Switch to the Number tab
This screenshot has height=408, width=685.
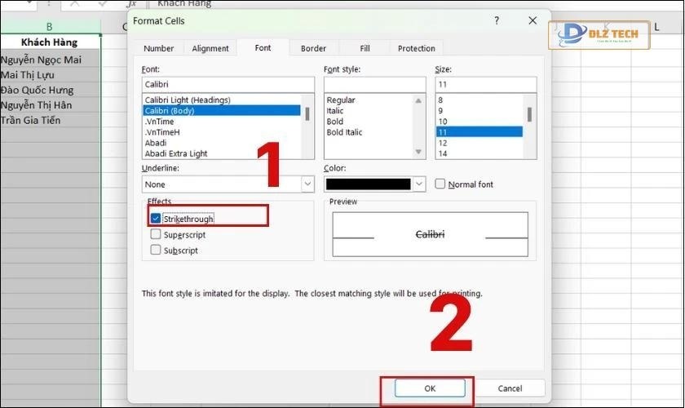[x=158, y=49]
